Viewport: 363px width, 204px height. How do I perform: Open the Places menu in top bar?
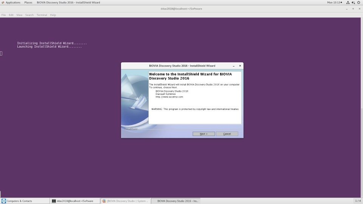pos(28,2)
